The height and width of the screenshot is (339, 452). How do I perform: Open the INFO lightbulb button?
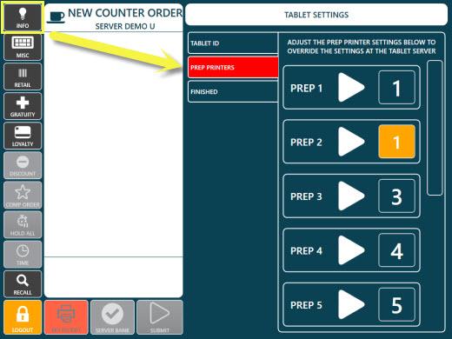(23, 17)
